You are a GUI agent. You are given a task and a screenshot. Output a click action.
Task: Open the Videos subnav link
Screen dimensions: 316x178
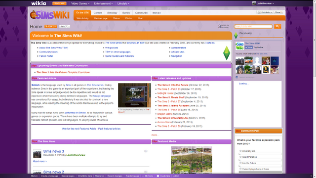117,18
